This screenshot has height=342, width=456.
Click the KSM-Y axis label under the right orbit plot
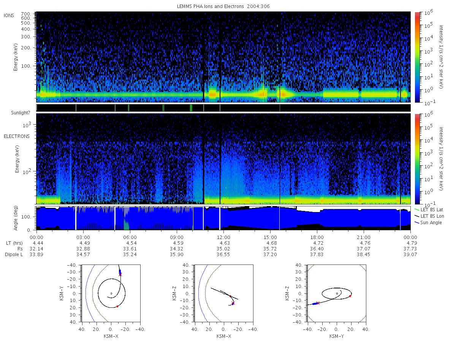click(336, 336)
